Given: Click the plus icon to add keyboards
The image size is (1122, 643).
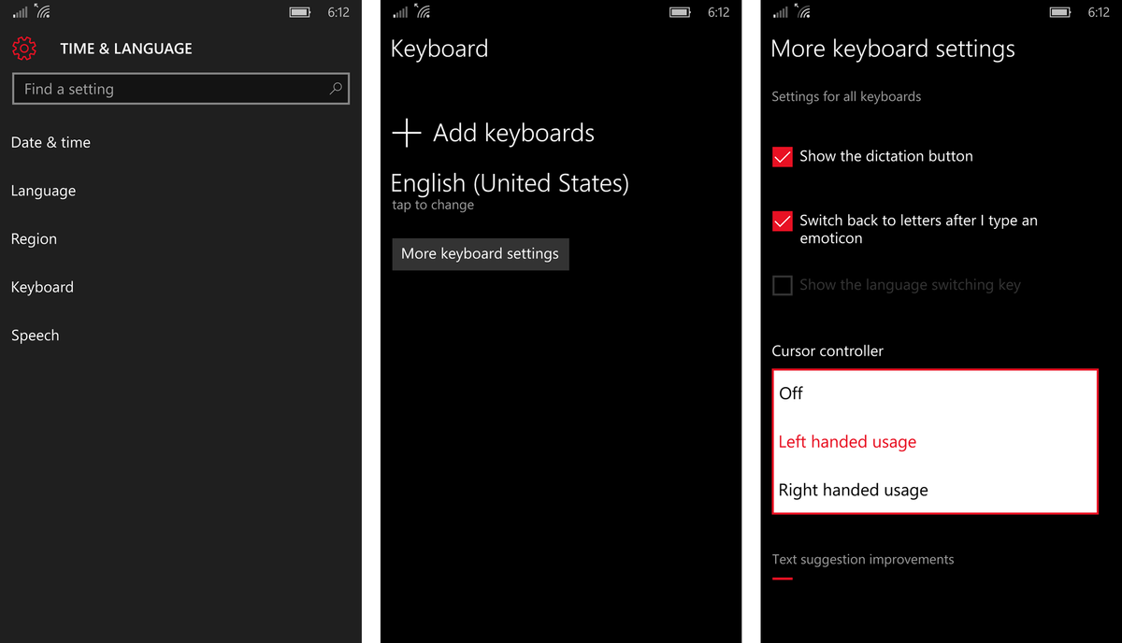Looking at the screenshot, I should pos(407,133).
